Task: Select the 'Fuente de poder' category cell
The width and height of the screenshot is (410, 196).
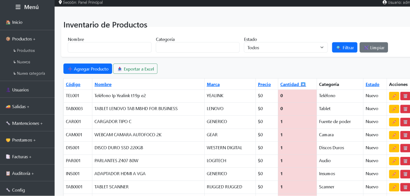Action: pos(340,122)
